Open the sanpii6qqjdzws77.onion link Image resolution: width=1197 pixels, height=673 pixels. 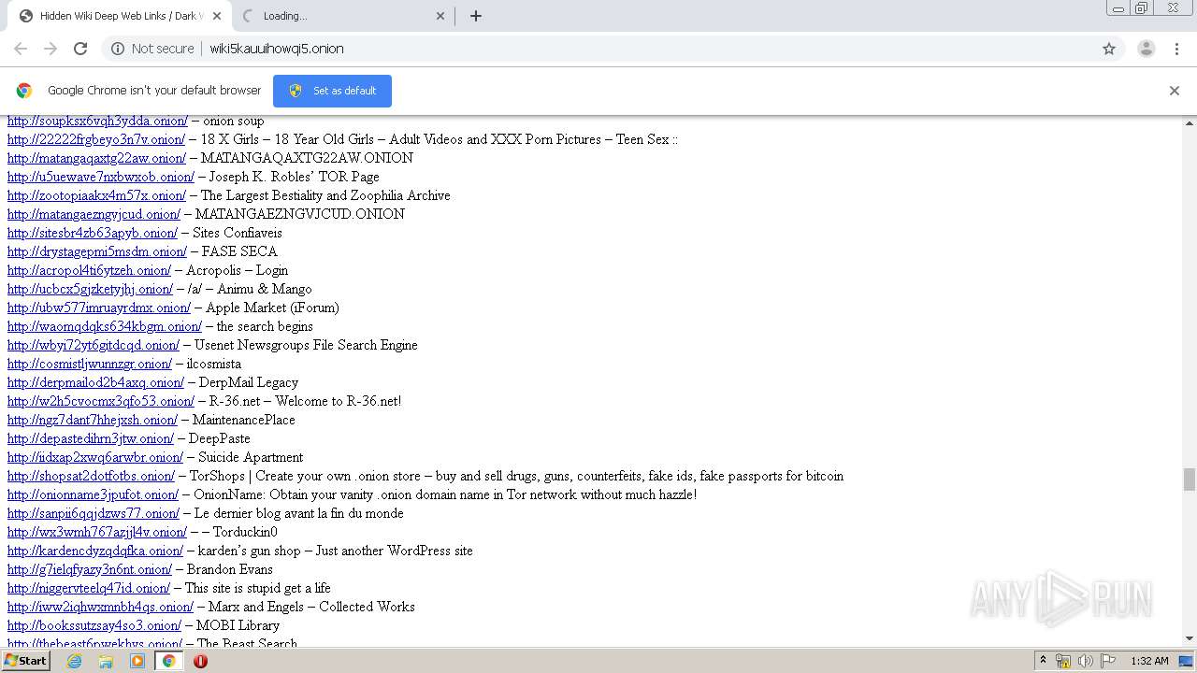pos(94,513)
